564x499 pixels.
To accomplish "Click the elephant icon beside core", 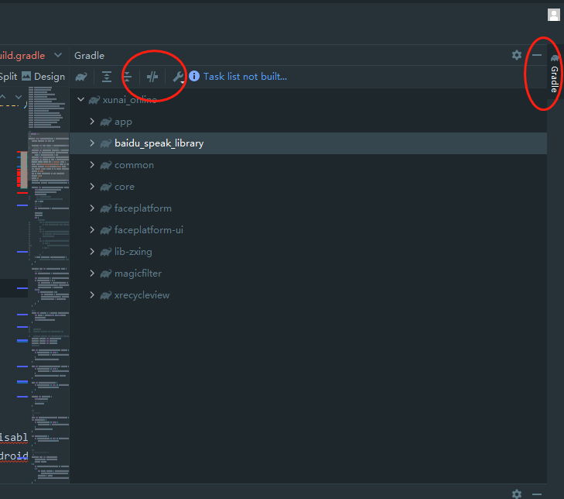I will [106, 187].
